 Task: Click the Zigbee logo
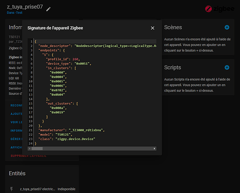(219, 9)
